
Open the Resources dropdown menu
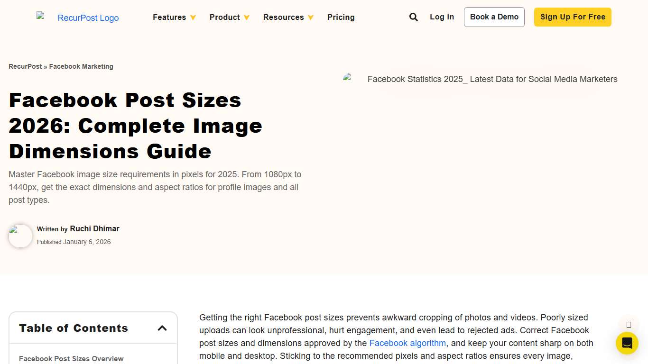tap(287, 17)
